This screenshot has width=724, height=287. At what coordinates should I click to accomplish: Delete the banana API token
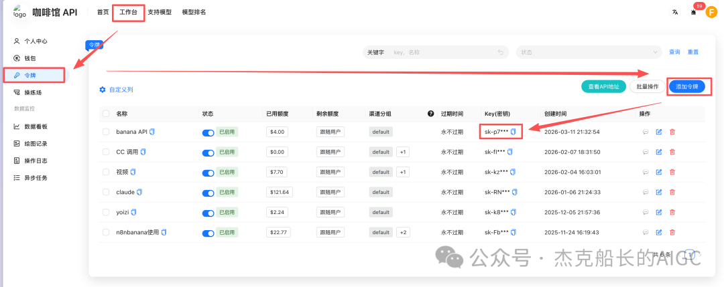[672, 132]
